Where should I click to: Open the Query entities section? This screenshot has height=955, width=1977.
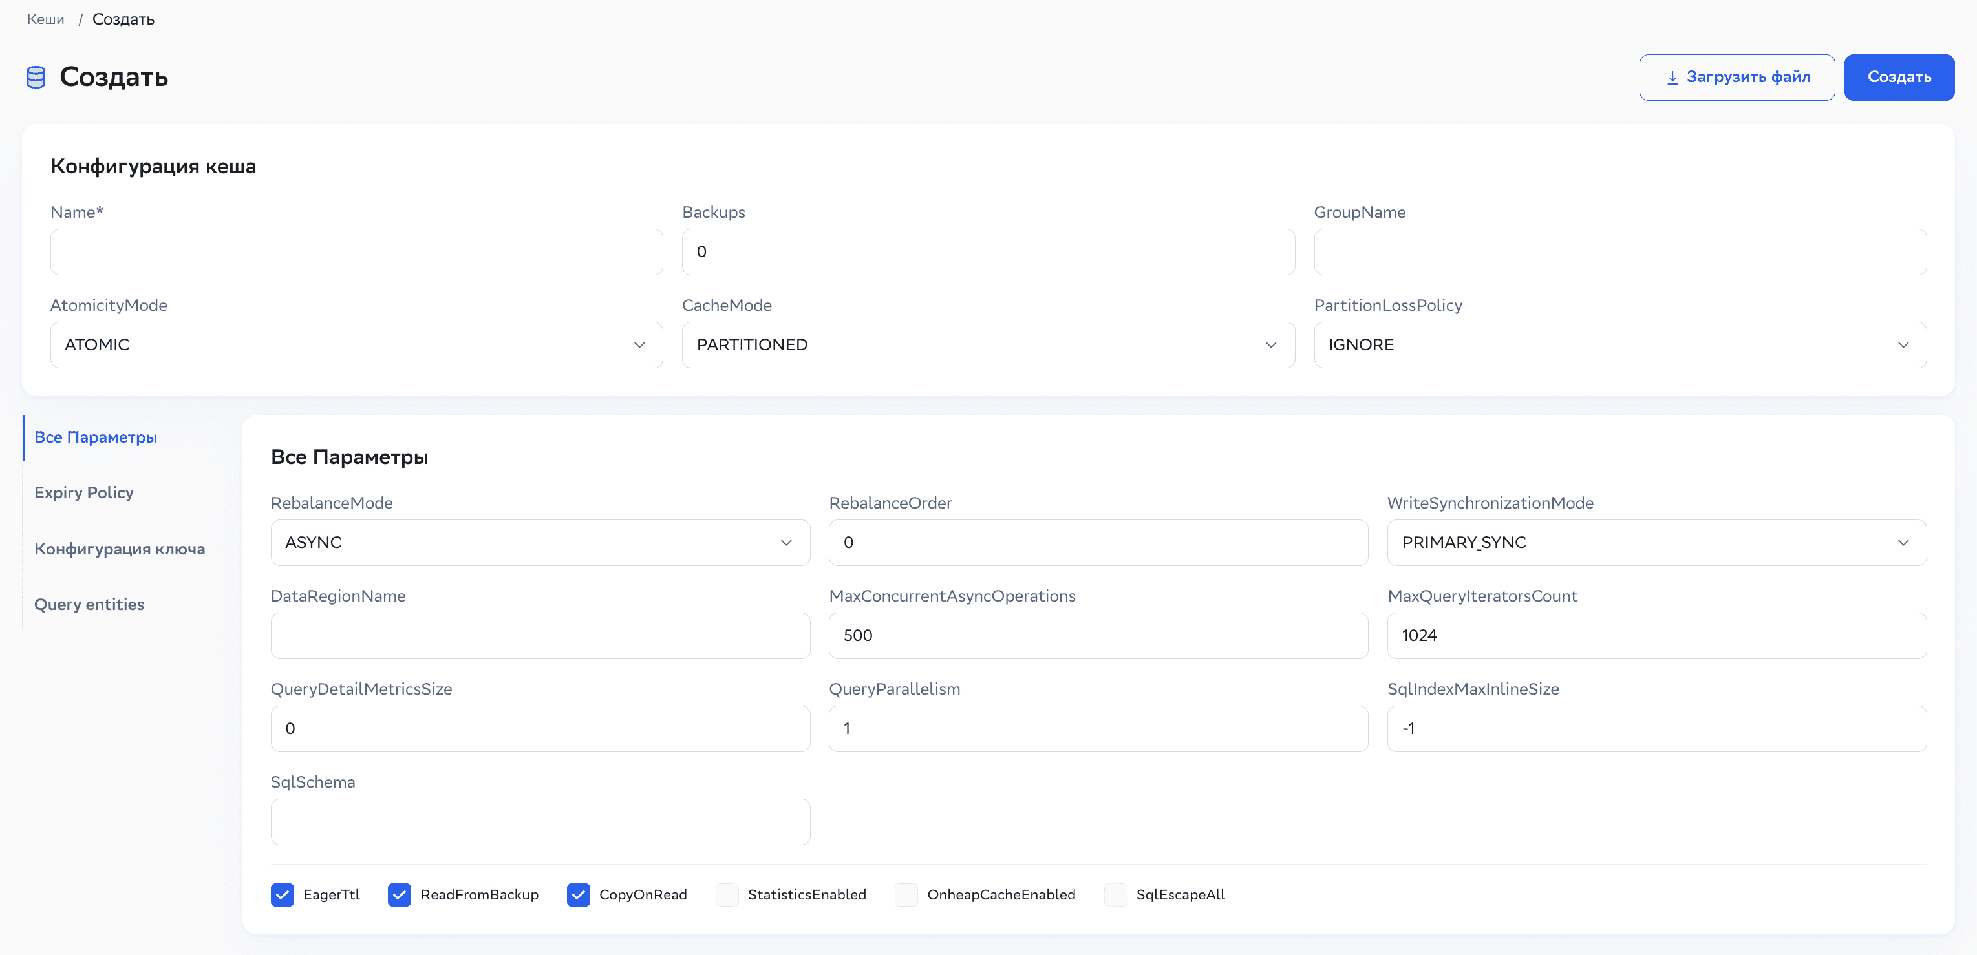[89, 604]
